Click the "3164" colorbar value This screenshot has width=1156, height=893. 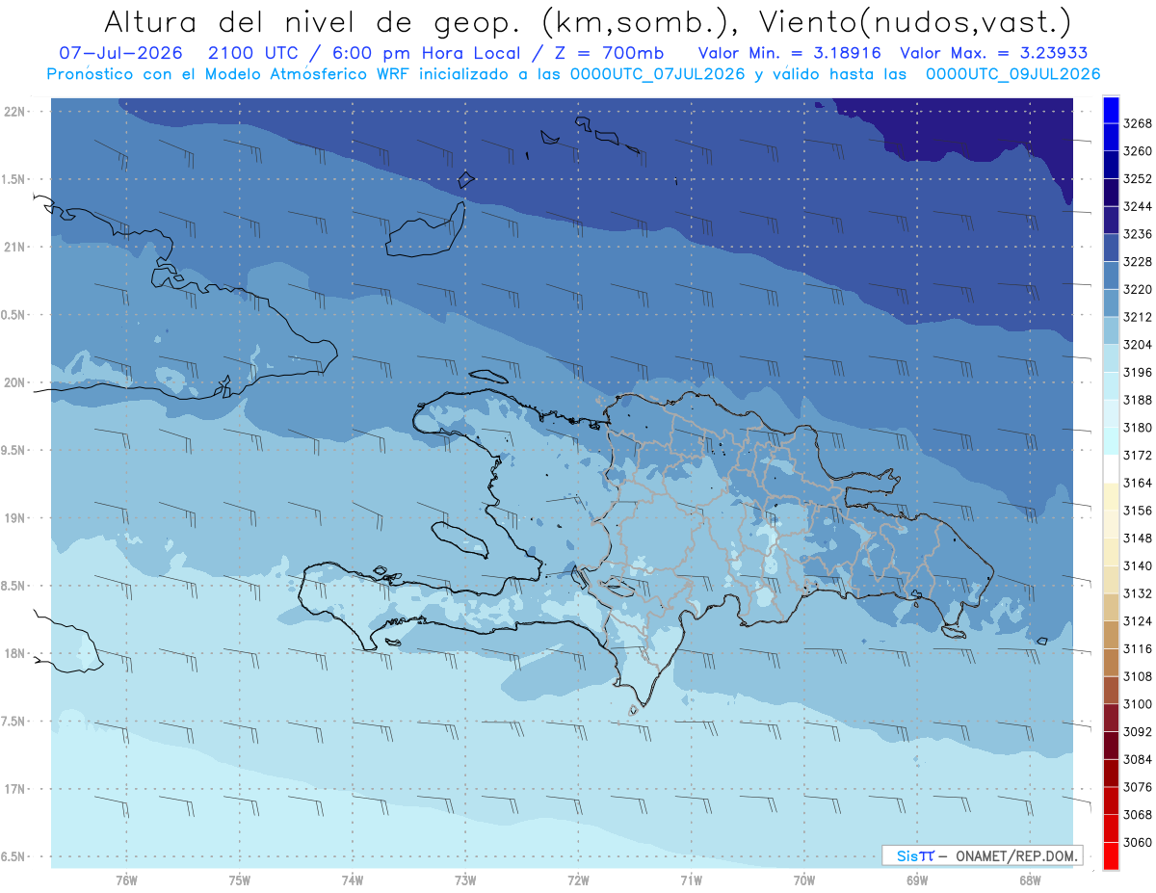(x=1138, y=483)
